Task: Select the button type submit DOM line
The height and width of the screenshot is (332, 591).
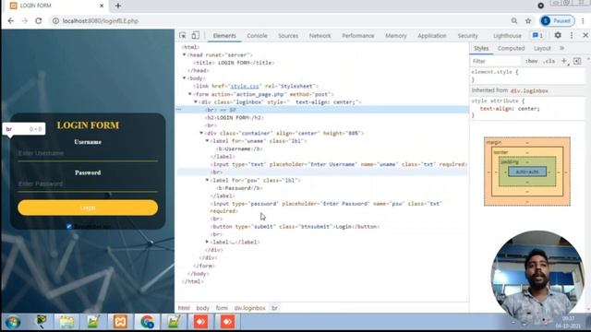Action: (x=295, y=227)
